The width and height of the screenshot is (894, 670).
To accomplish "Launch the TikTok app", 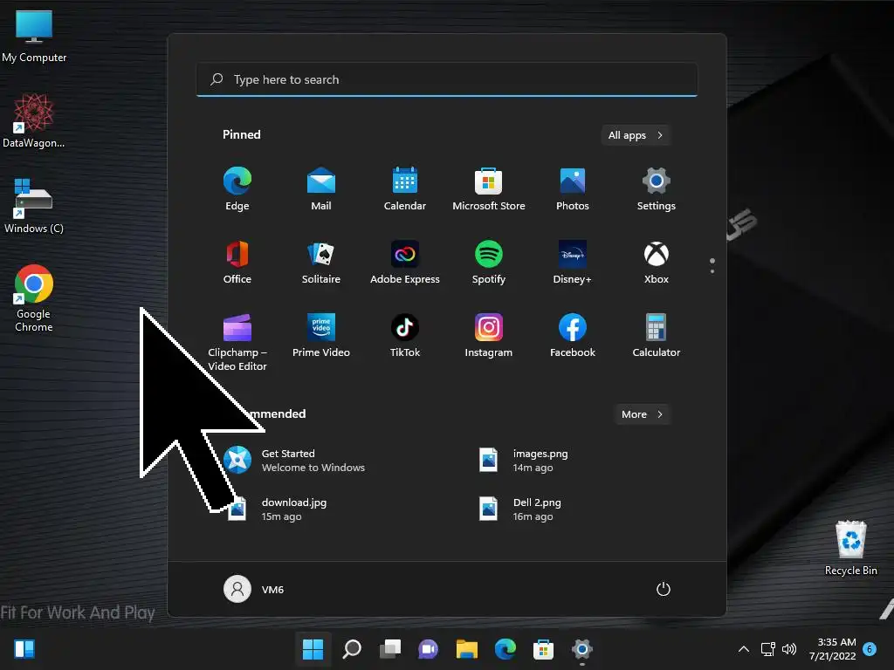I will 405,336.
